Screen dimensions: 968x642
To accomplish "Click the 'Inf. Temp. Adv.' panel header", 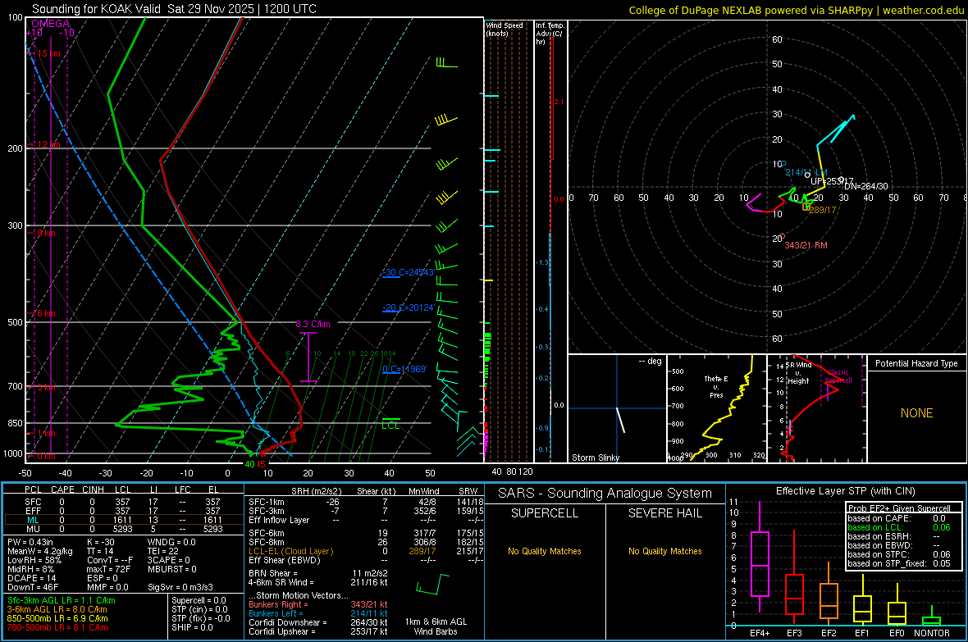I will [x=549, y=34].
